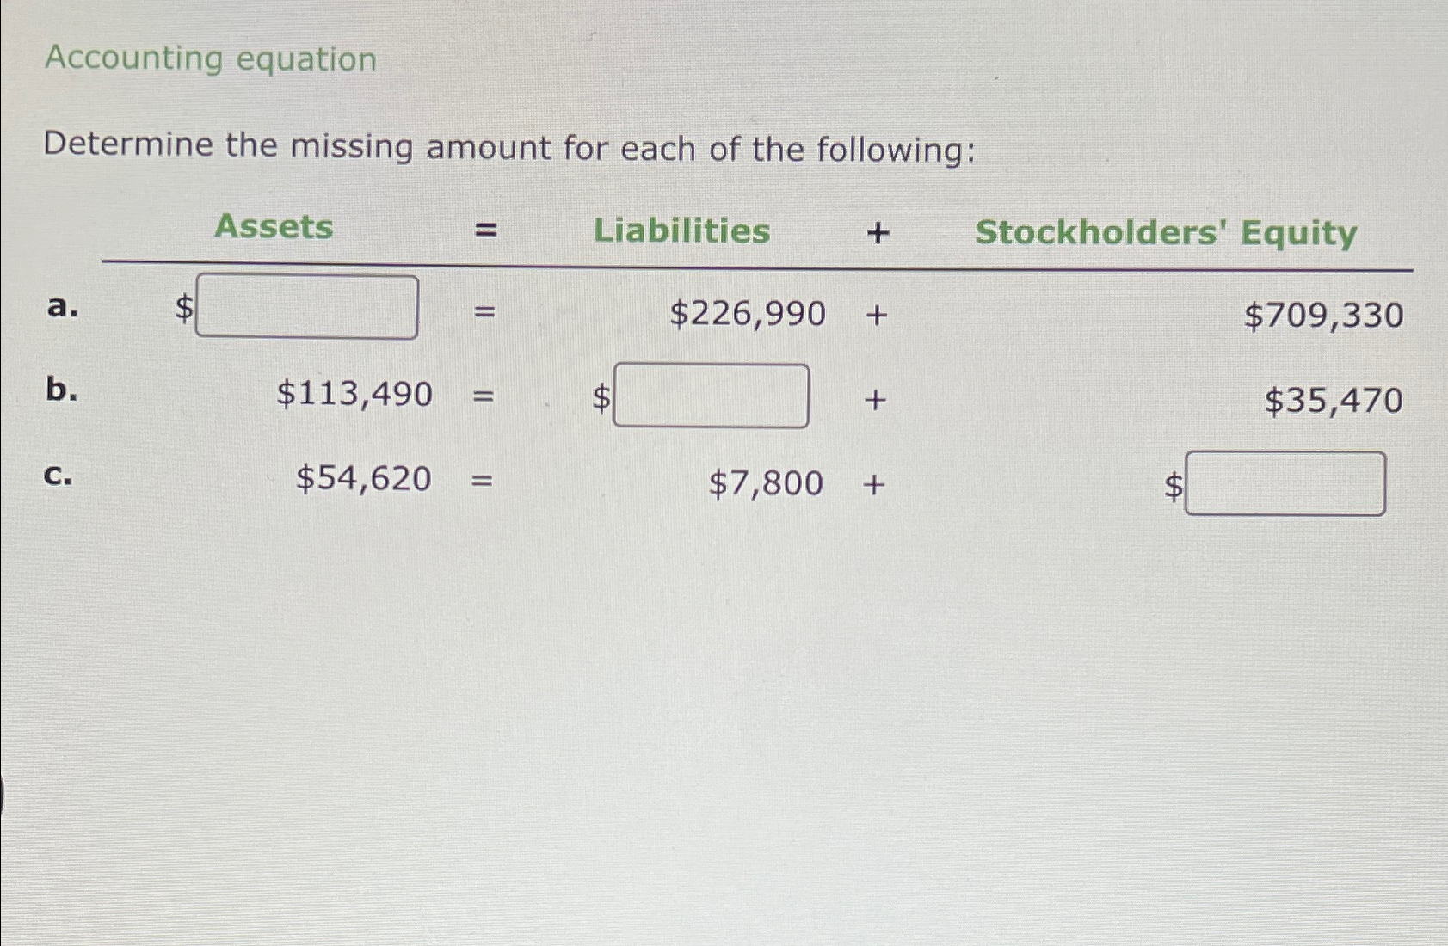Click the Accounting equation title
1448x946 pixels.
pyautogui.click(x=210, y=58)
